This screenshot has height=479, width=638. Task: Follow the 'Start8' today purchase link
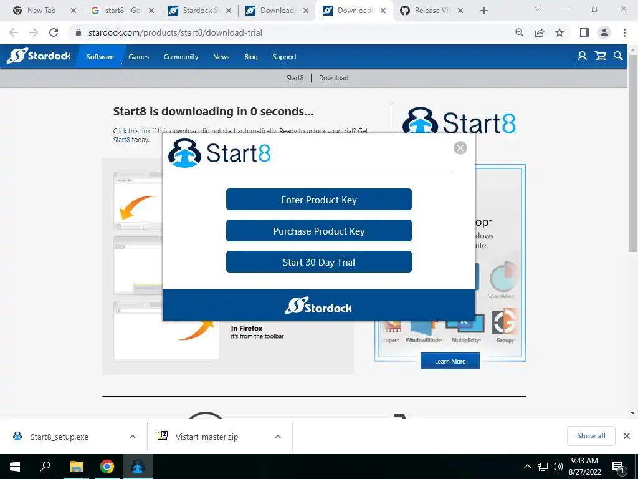(121, 140)
